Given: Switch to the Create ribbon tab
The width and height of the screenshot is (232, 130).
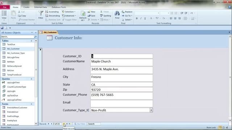Looking at the screenshot, I should pos(26,7).
